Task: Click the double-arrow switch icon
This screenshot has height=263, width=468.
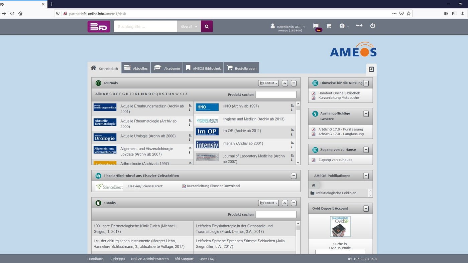Action: 359,26
